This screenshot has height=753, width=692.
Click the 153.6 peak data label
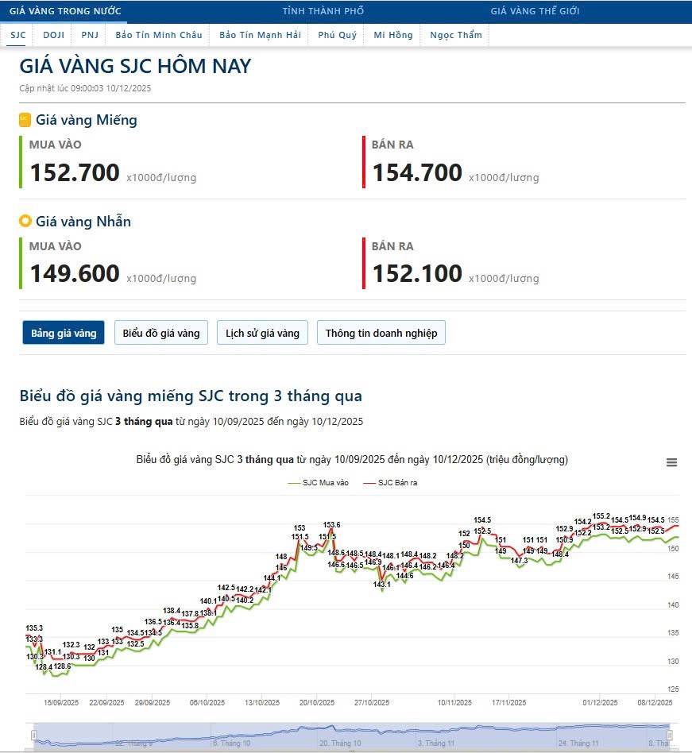[x=332, y=525]
